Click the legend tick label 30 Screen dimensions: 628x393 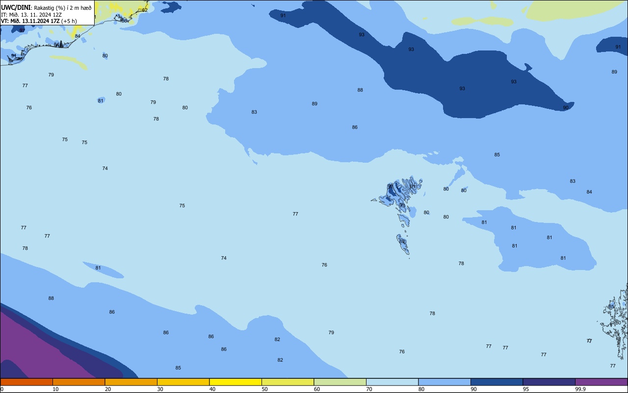click(x=160, y=389)
